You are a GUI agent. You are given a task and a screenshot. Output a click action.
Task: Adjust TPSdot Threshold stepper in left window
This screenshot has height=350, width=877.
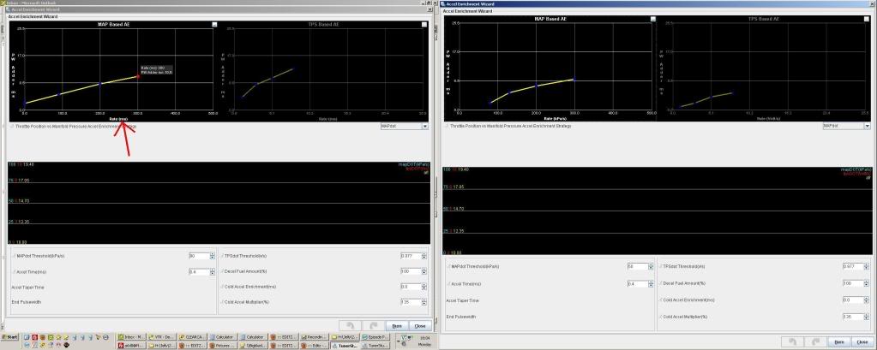(x=424, y=256)
